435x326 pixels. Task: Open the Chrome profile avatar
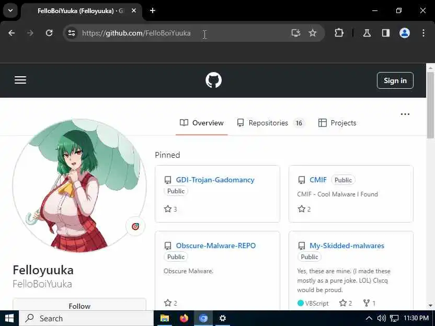405,33
